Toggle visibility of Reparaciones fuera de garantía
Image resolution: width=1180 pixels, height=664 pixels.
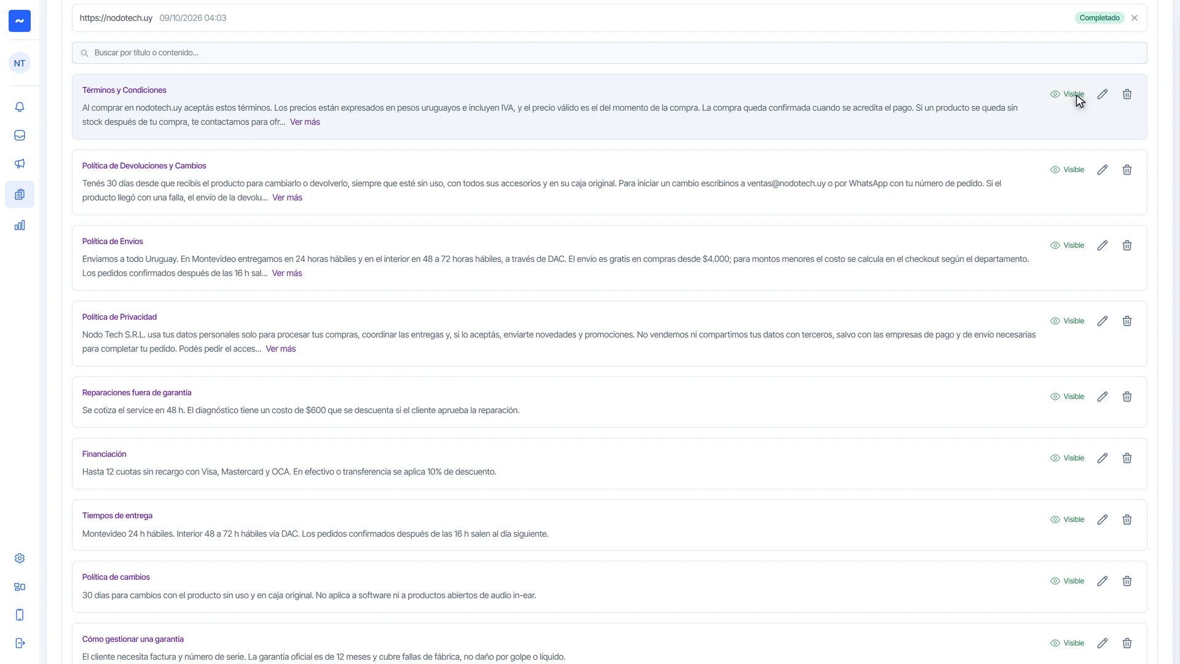tap(1068, 397)
